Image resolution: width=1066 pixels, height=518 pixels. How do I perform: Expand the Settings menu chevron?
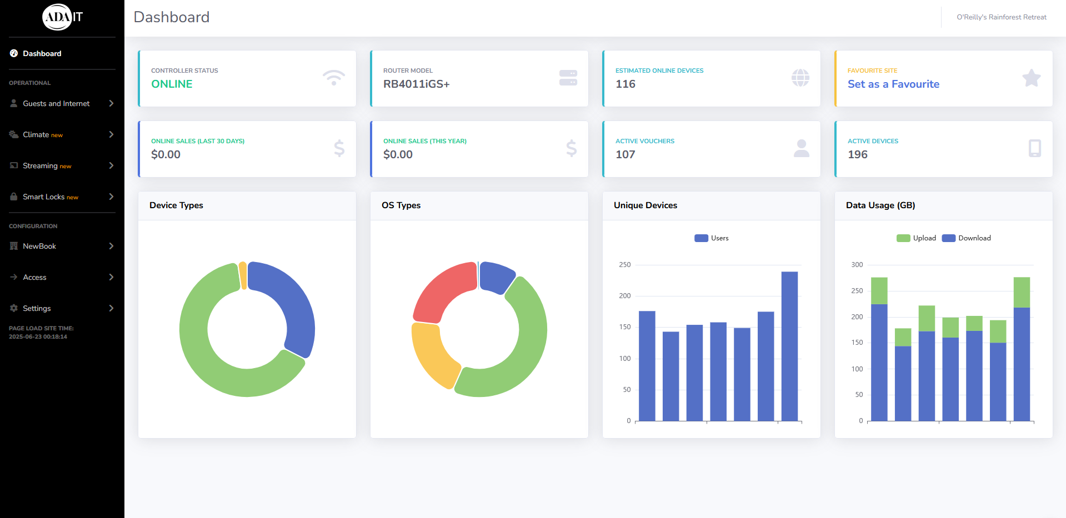(111, 308)
